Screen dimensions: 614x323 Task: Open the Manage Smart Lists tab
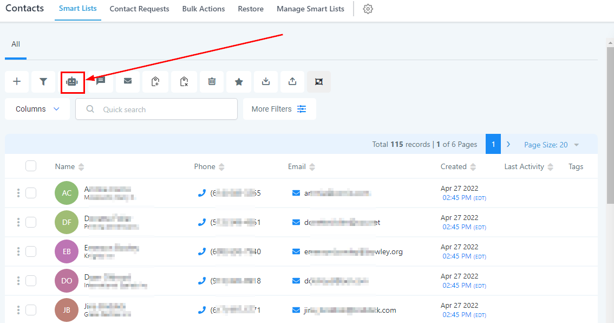[310, 9]
